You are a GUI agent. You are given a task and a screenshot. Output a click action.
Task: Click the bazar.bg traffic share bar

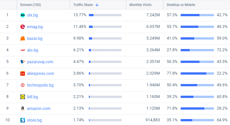pos(105,38)
